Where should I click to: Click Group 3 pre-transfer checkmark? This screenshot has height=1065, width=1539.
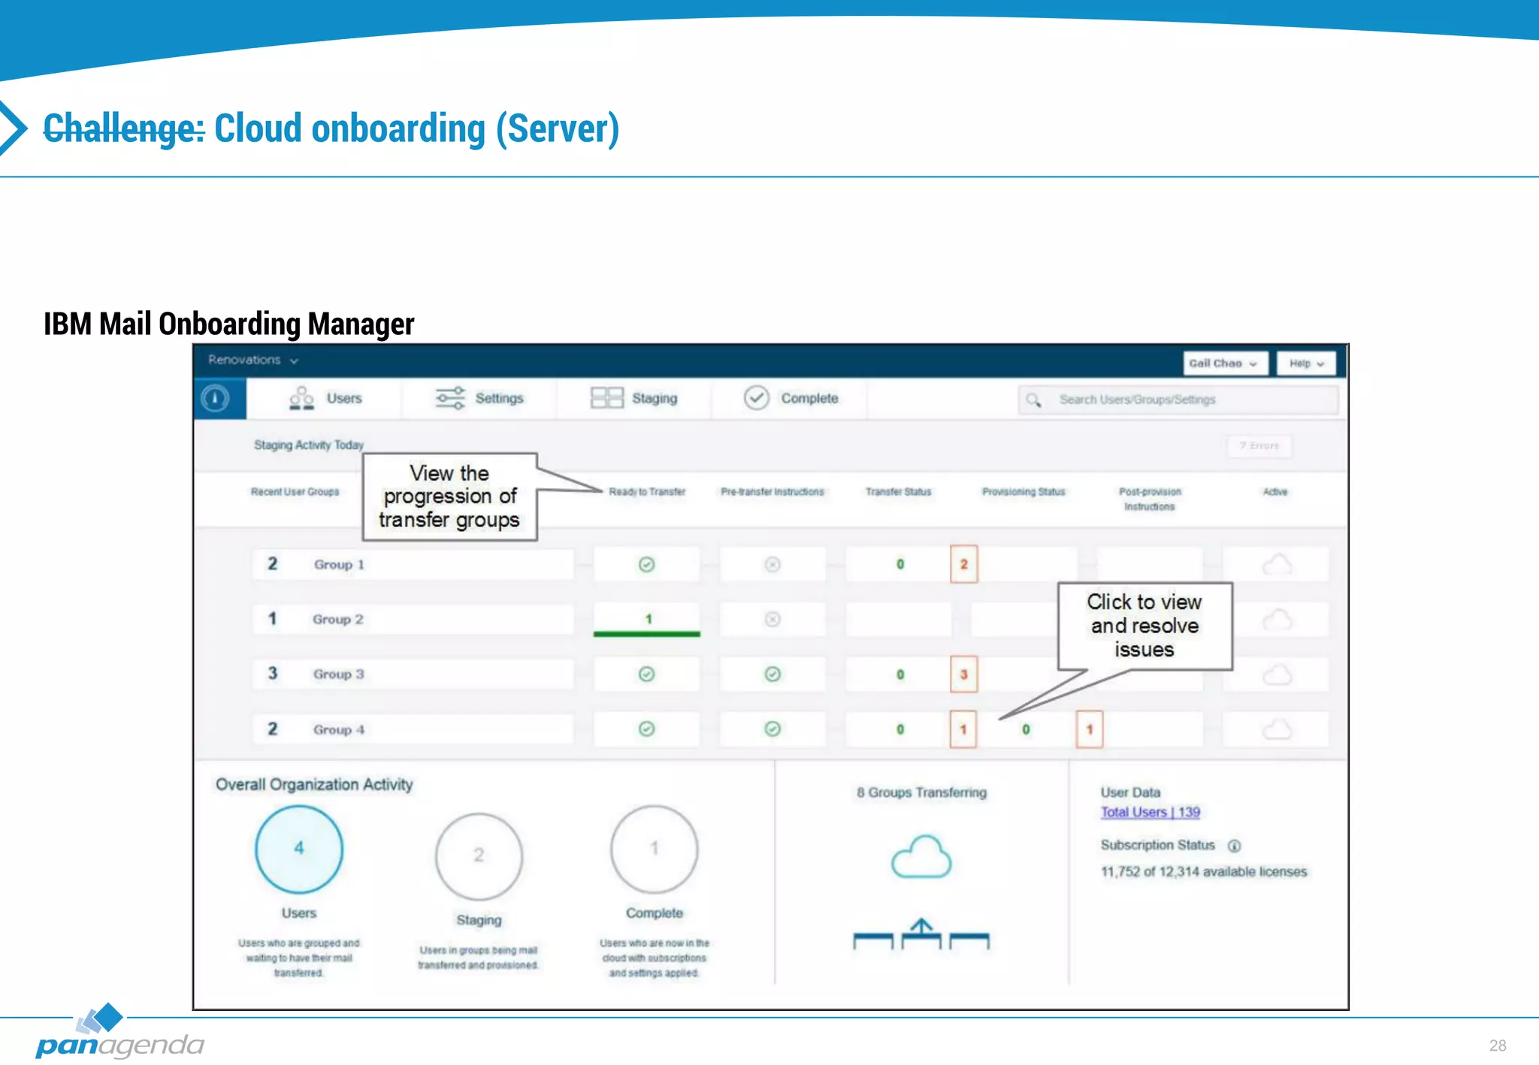773,674
